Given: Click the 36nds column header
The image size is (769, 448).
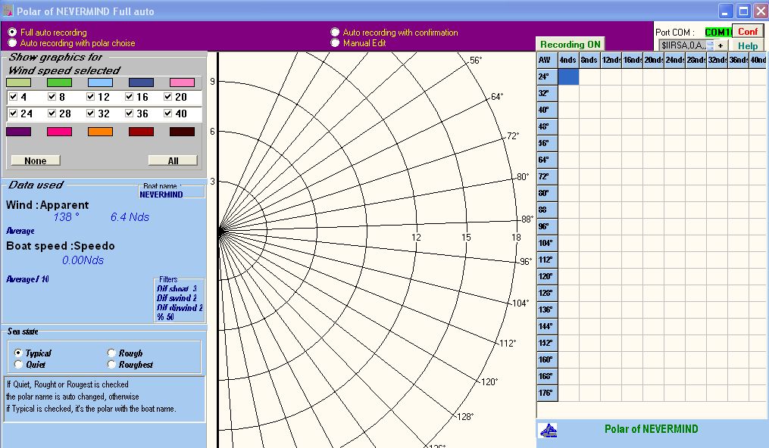Looking at the screenshot, I should (738, 60).
